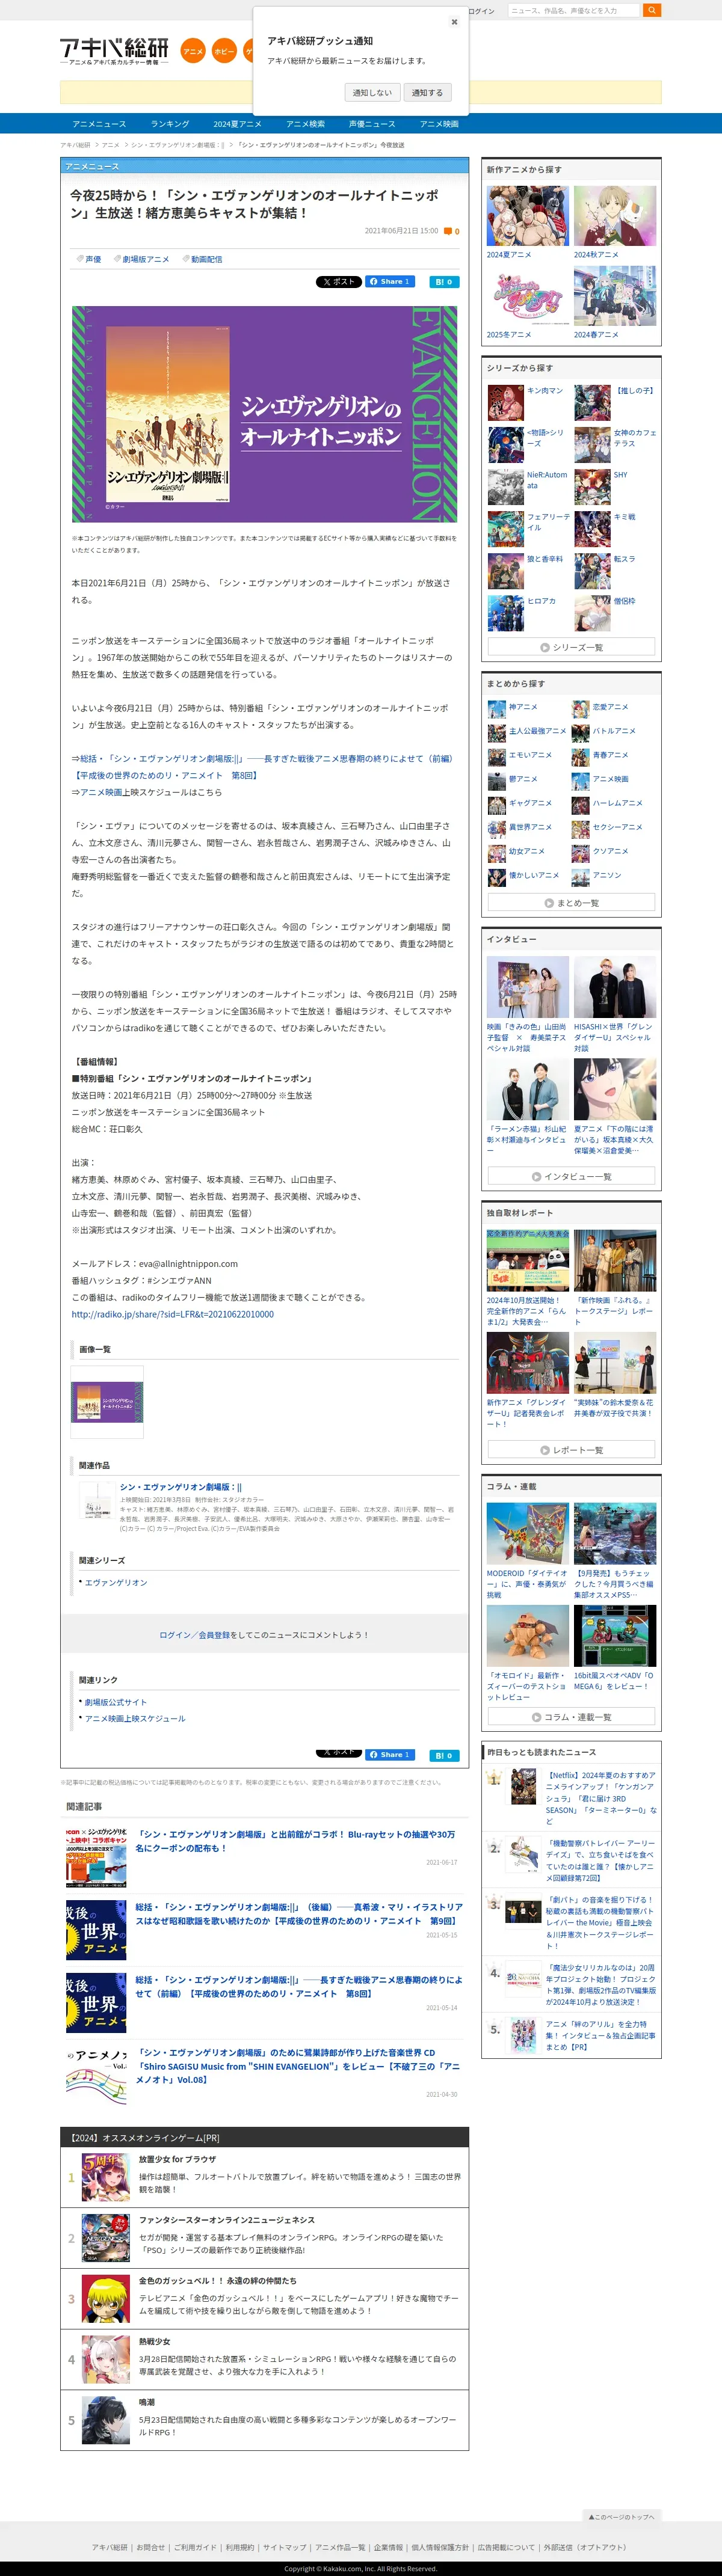
Task: Click 通知する button in popup
Action: coord(427,92)
